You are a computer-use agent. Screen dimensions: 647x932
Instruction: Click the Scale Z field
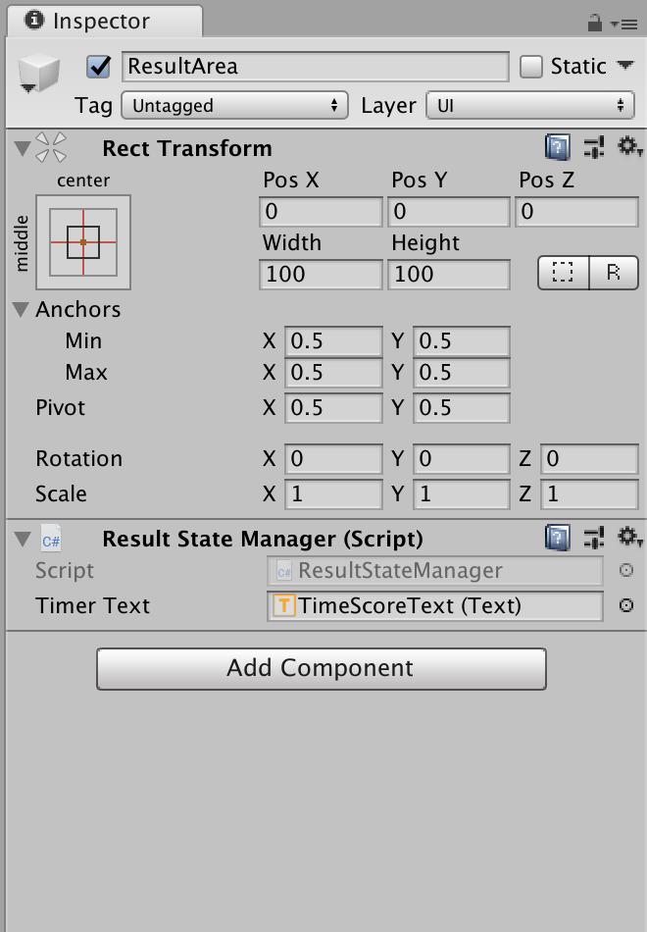click(589, 493)
